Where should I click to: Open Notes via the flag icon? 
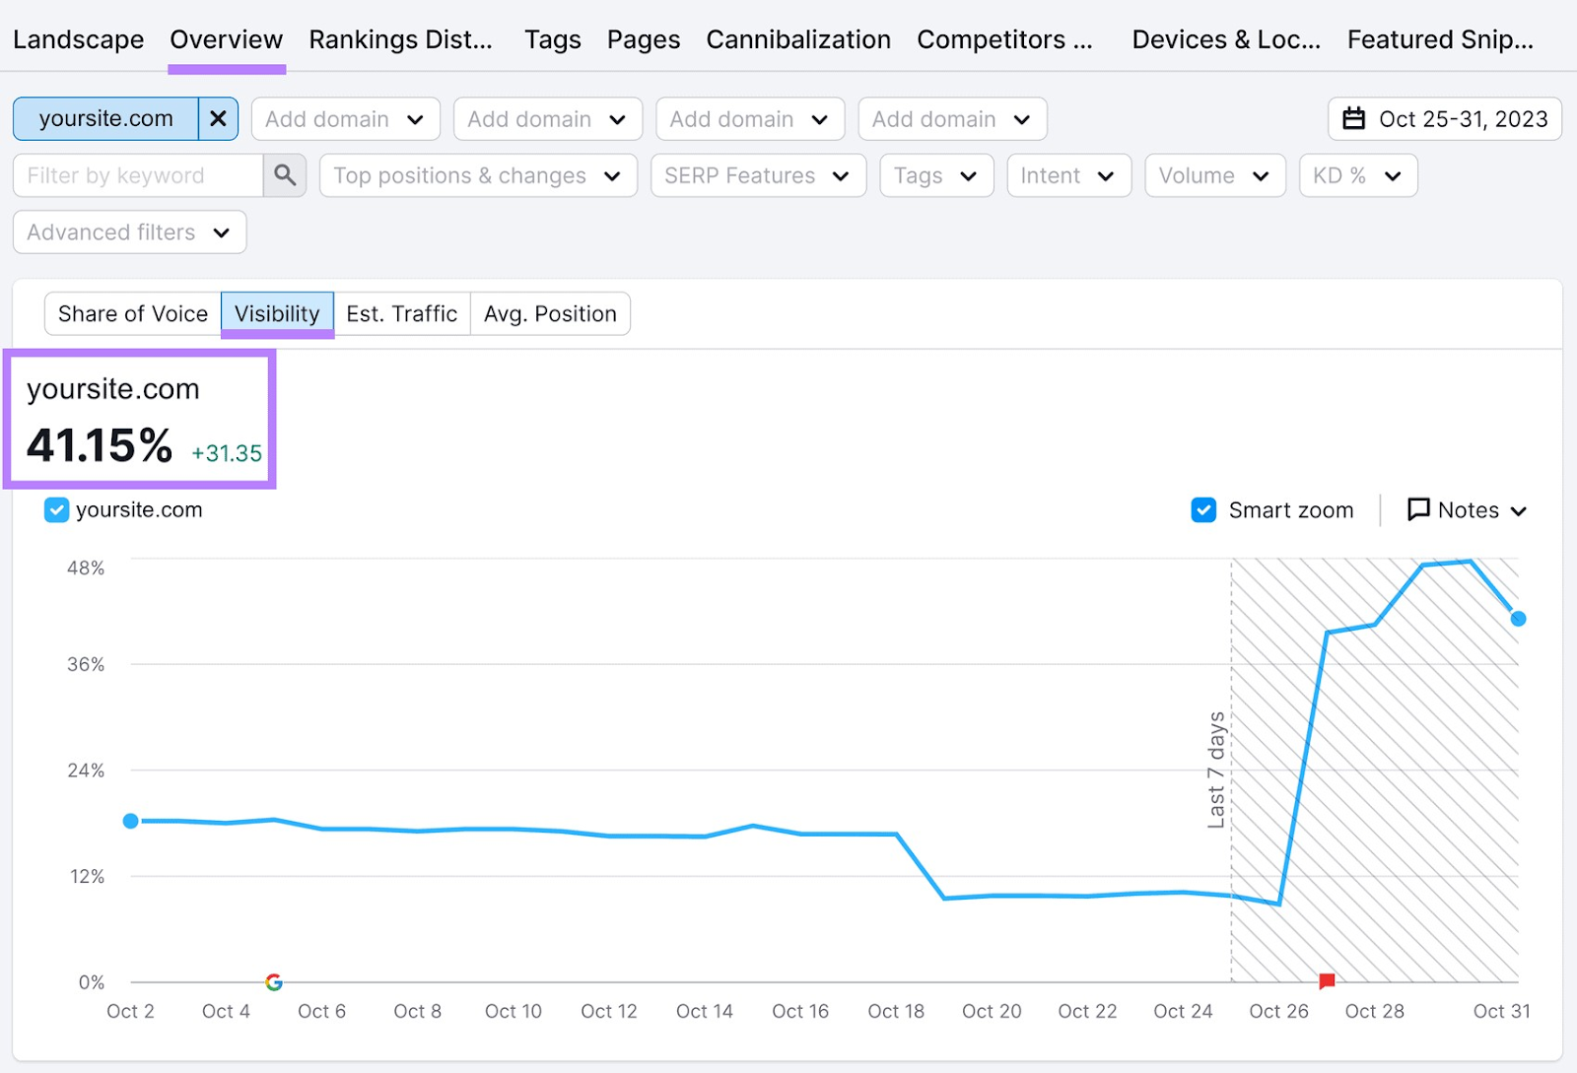tap(1418, 509)
